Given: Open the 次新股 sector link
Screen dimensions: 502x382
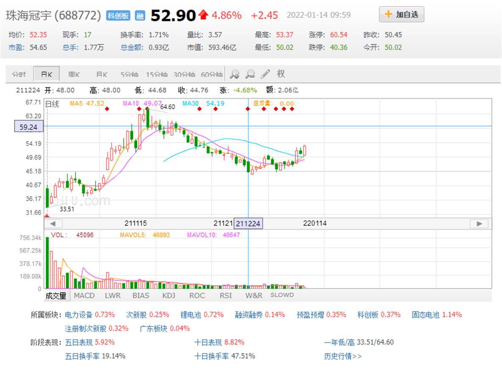Looking at the screenshot, I should click(x=136, y=315).
